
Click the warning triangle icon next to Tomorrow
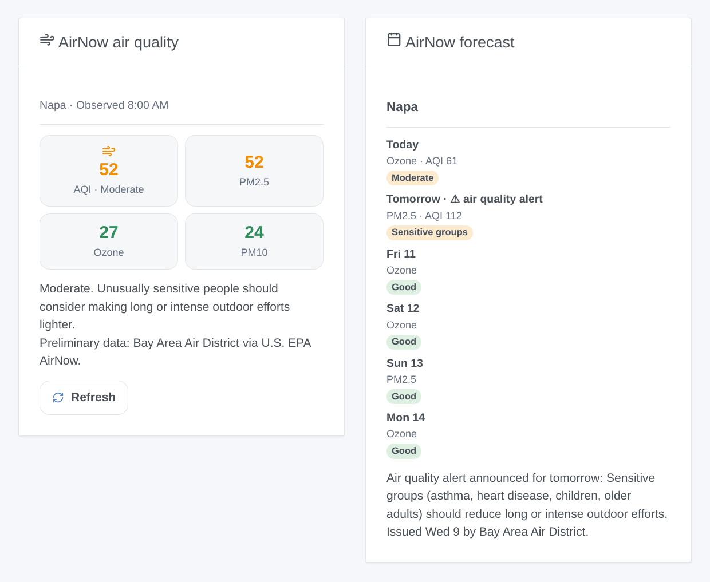(x=455, y=199)
